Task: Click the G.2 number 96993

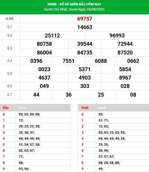Action: pyautogui.click(x=117, y=36)
